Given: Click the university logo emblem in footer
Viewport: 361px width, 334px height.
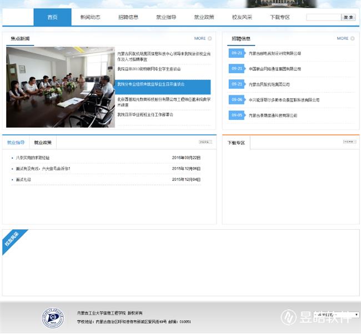Looking at the screenshot, I should coord(54,317).
